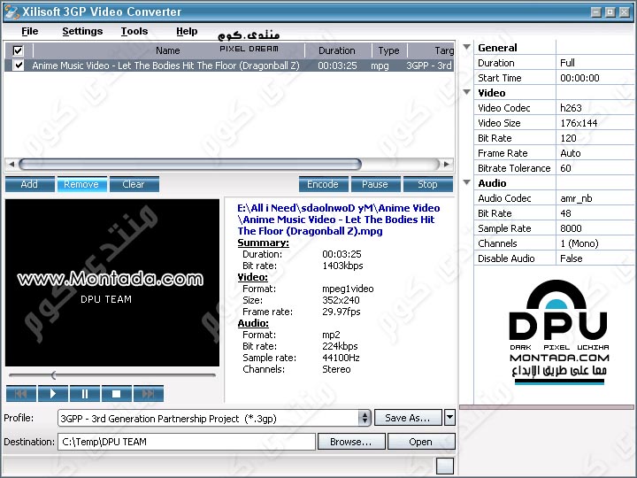Click Browse to choose destination folder
The width and height of the screenshot is (637, 478).
tap(351, 442)
